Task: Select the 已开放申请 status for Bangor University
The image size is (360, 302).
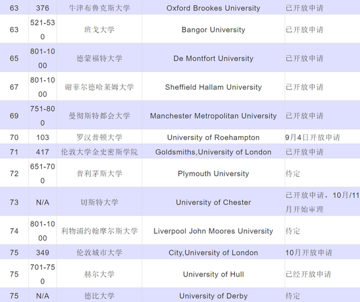Action: point(304,29)
